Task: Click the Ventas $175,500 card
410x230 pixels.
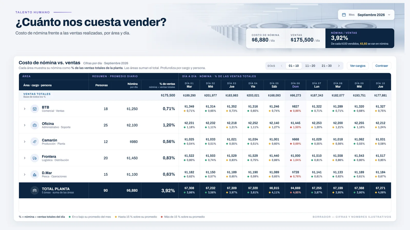Action: [x=305, y=38]
